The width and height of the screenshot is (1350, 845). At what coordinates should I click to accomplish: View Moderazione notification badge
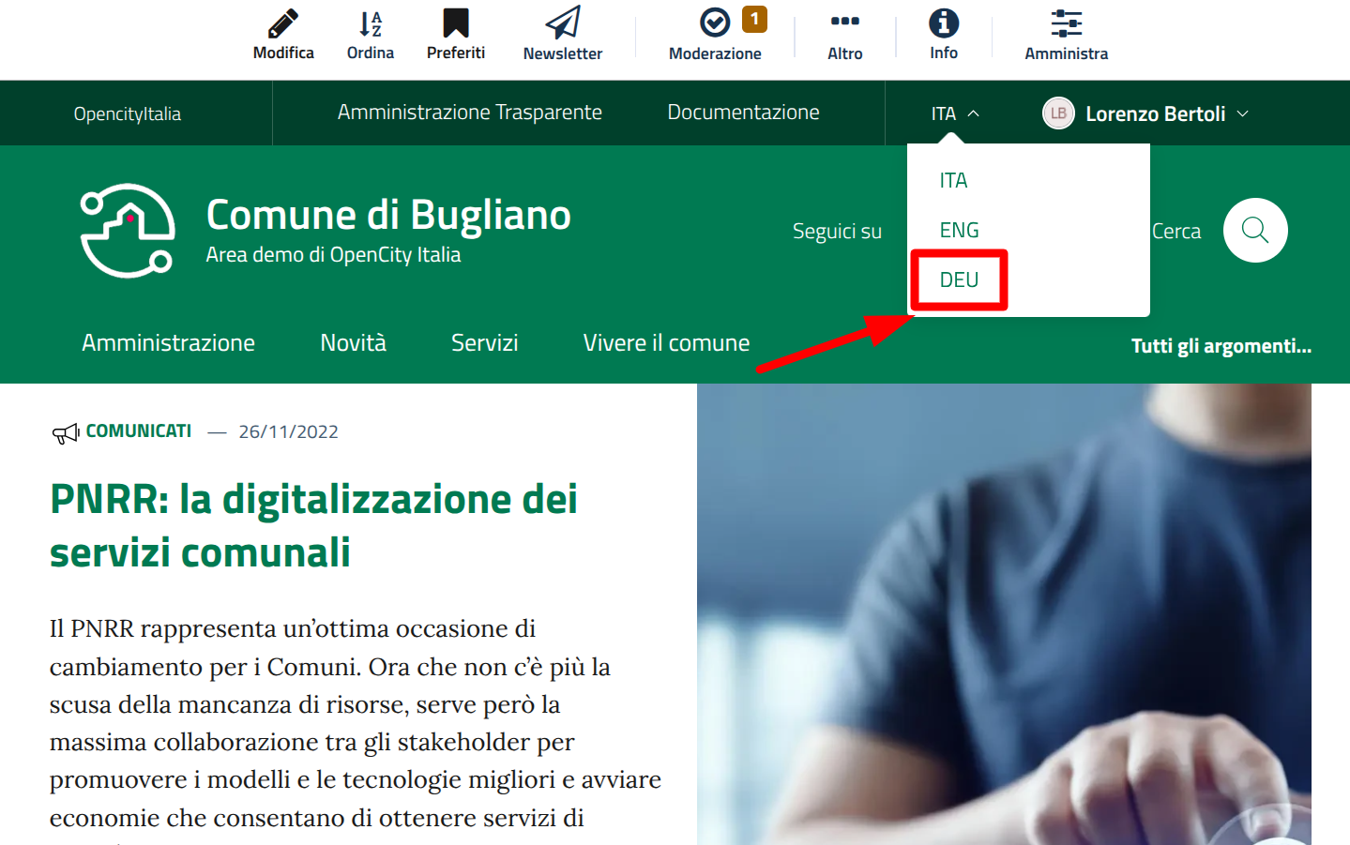(754, 19)
